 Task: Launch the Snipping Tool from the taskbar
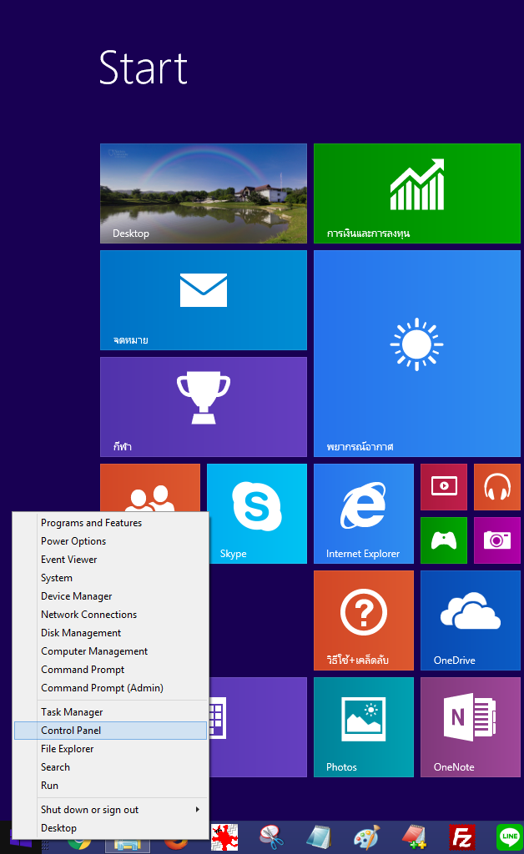(271, 837)
